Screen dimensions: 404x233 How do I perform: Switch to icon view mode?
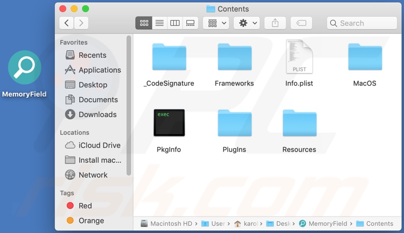tap(144, 23)
